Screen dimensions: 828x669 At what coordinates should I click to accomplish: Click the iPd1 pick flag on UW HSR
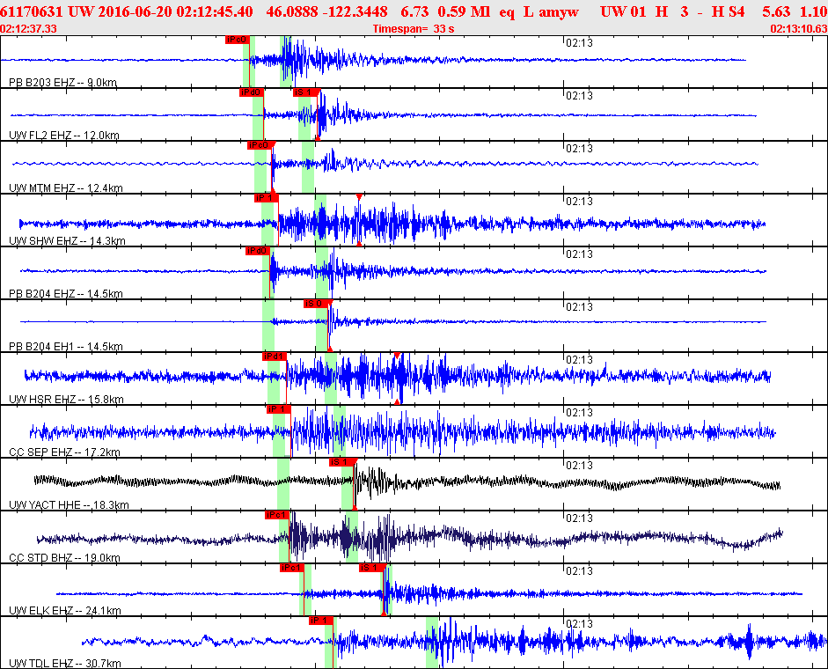[274, 357]
